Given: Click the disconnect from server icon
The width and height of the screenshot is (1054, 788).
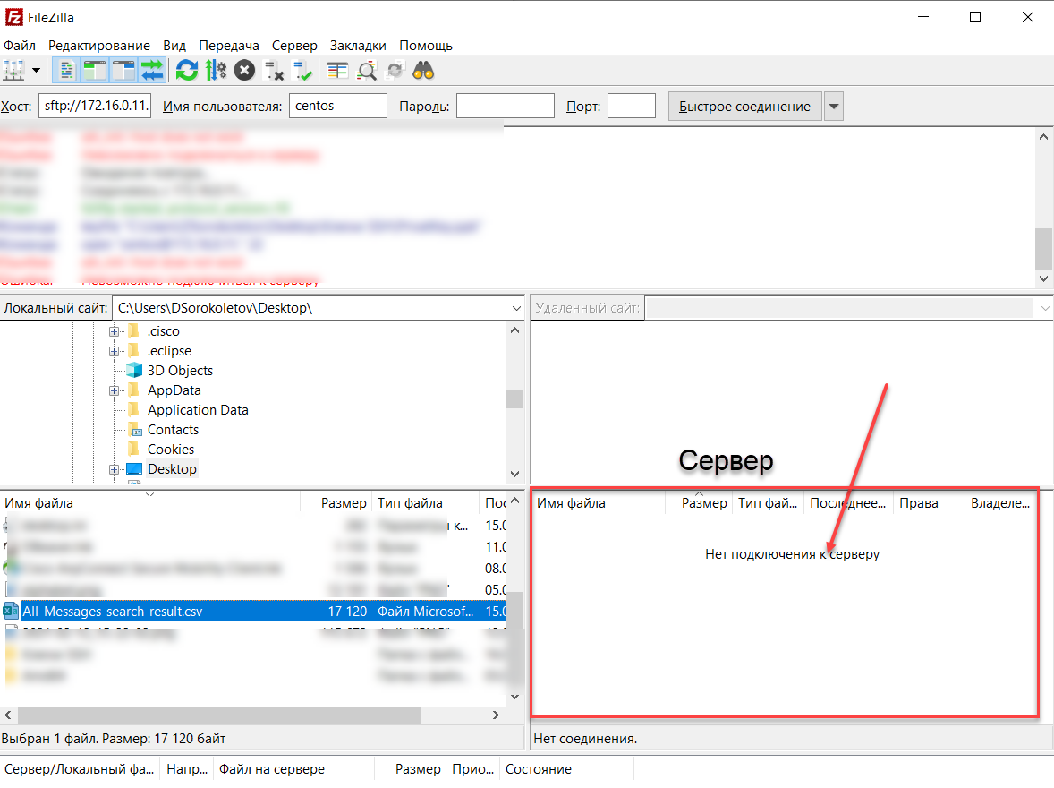Looking at the screenshot, I should [274, 70].
